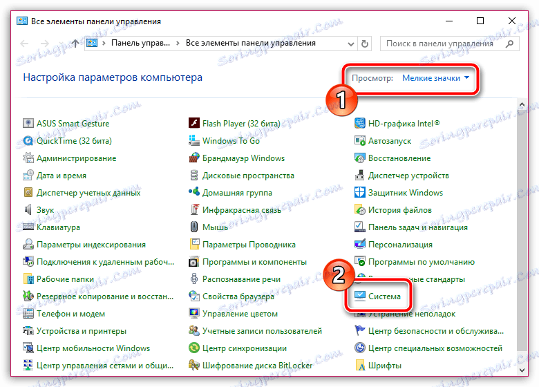Click the search magnifier icon

[510, 44]
